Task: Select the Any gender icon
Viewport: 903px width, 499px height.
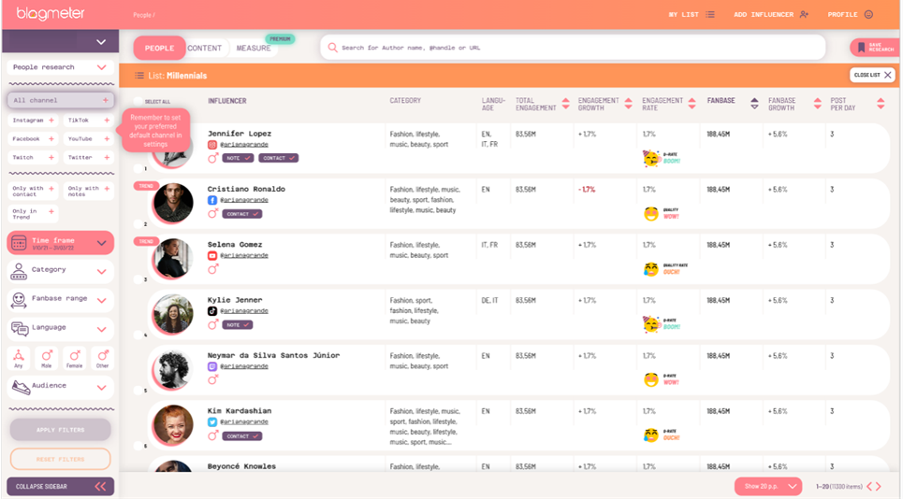Action: [x=19, y=358]
